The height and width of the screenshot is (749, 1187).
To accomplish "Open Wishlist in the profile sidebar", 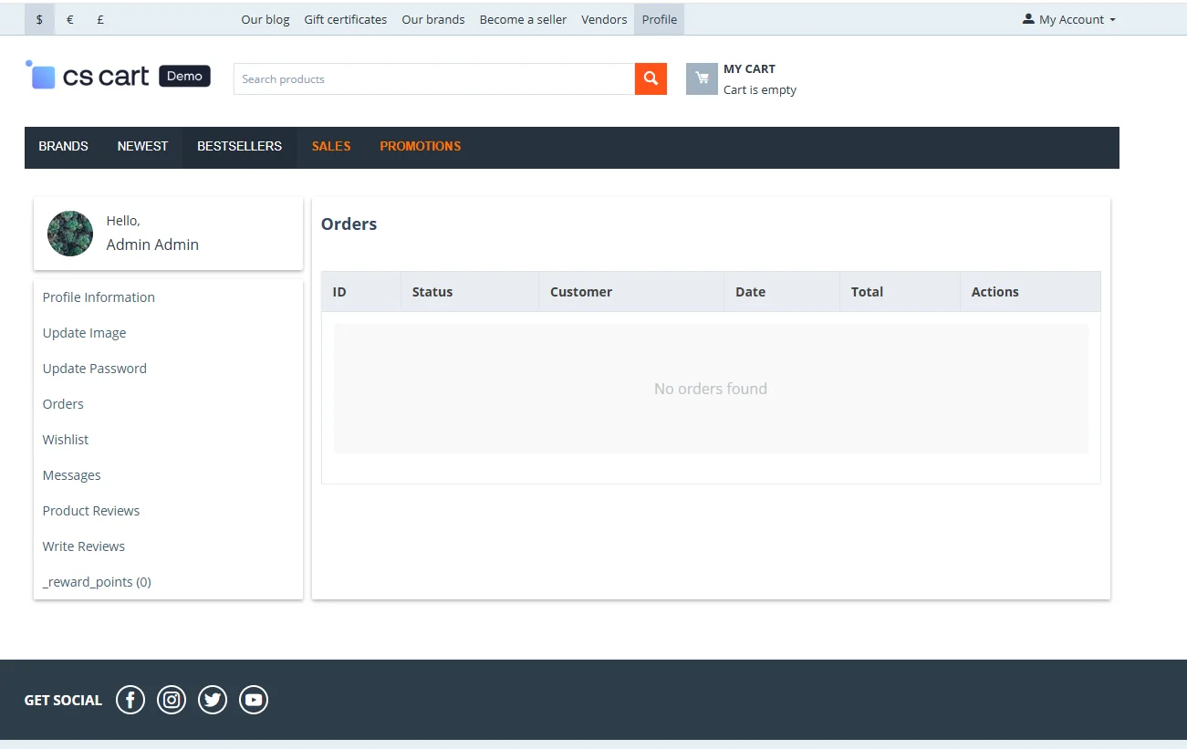I will click(x=66, y=440).
